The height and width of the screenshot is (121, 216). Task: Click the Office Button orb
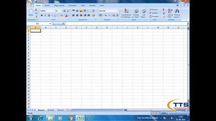coord(30,3)
